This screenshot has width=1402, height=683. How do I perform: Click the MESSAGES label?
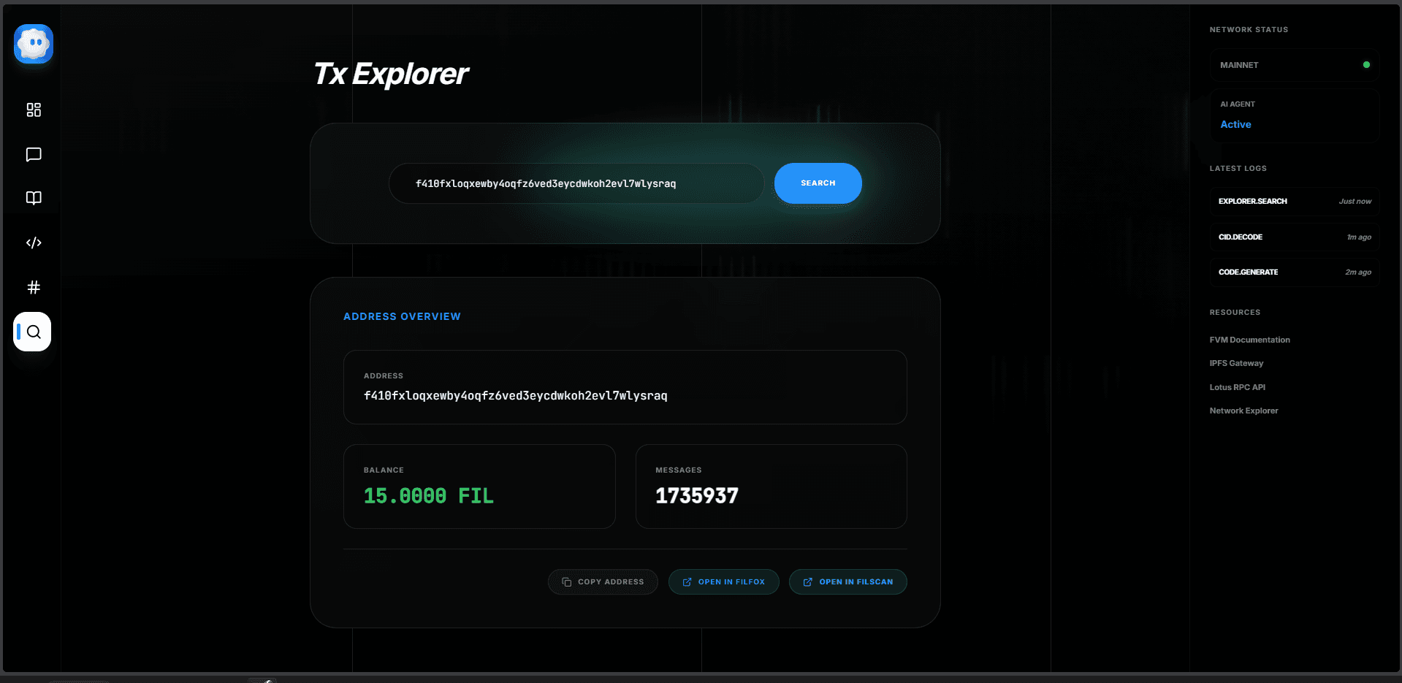click(x=678, y=470)
